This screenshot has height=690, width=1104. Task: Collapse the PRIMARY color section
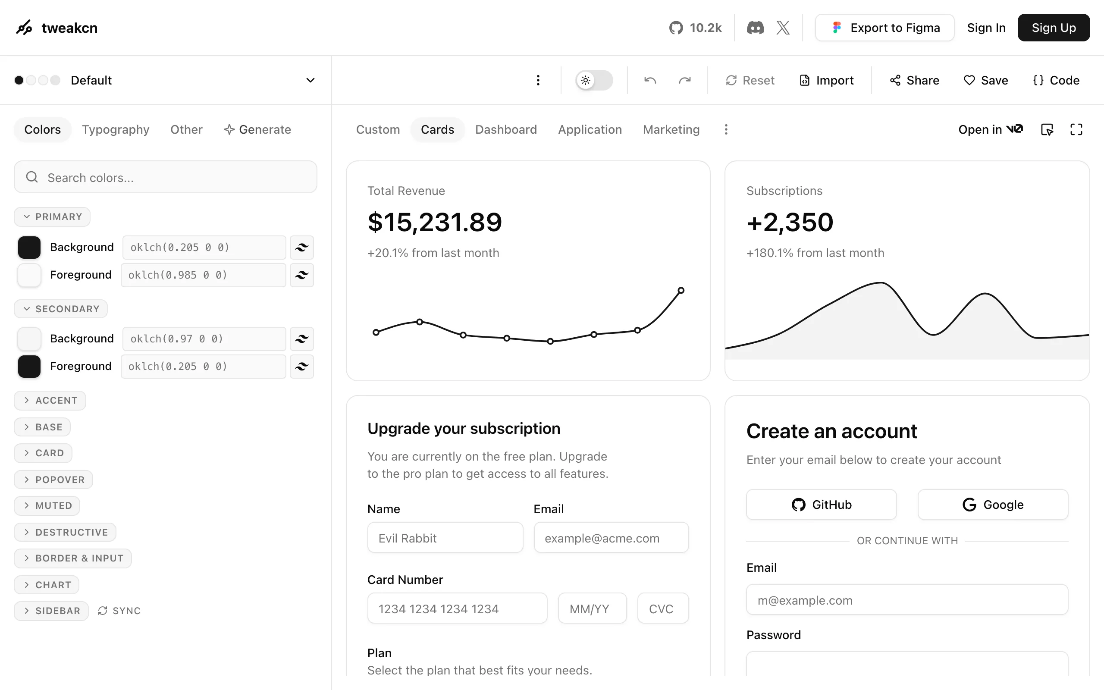point(52,217)
